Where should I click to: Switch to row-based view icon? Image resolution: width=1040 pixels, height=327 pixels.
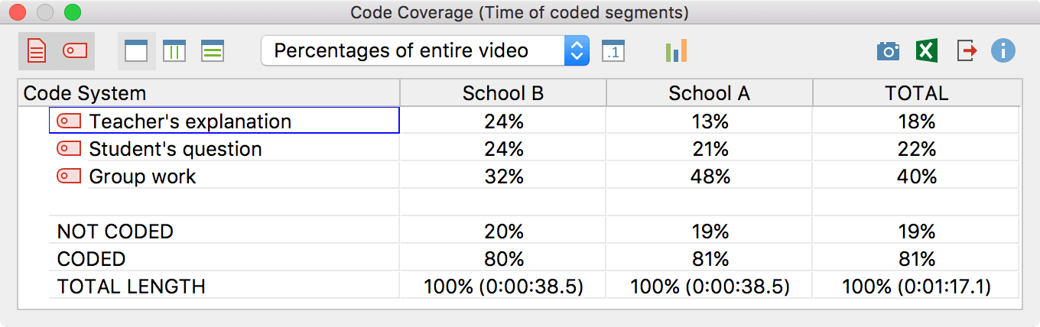213,51
